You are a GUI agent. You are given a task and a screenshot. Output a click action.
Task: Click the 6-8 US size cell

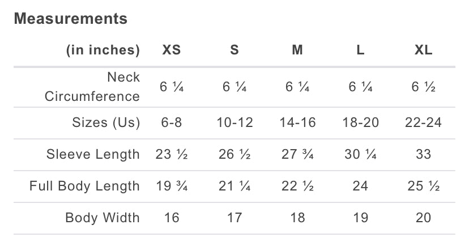(x=172, y=122)
